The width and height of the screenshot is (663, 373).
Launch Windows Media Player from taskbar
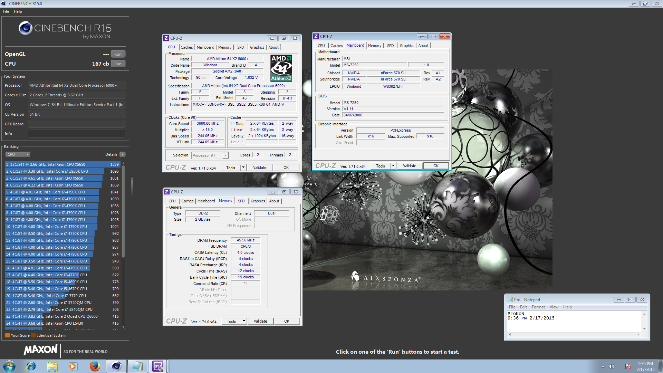(x=73, y=366)
